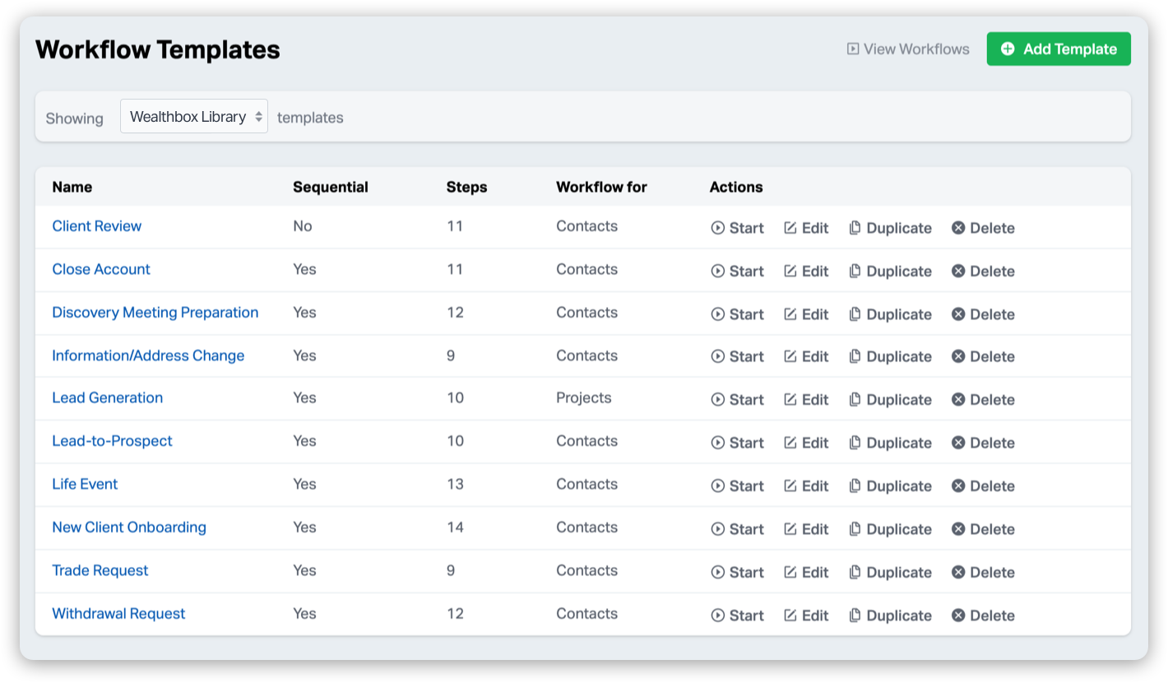Image resolution: width=1168 pixels, height=683 pixels.
Task: Open the Life Event template
Action: coord(85,484)
